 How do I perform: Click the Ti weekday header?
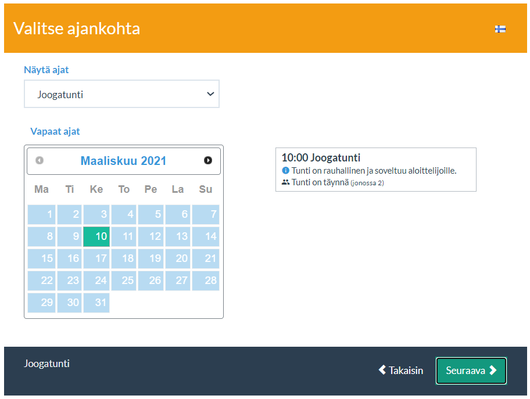pyautogui.click(x=70, y=189)
